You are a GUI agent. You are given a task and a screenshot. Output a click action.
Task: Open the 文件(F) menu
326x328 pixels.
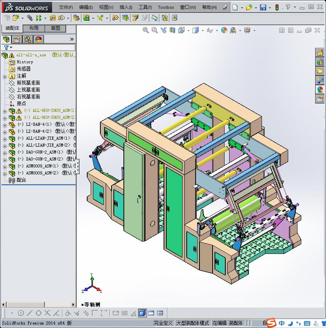tap(66, 7)
